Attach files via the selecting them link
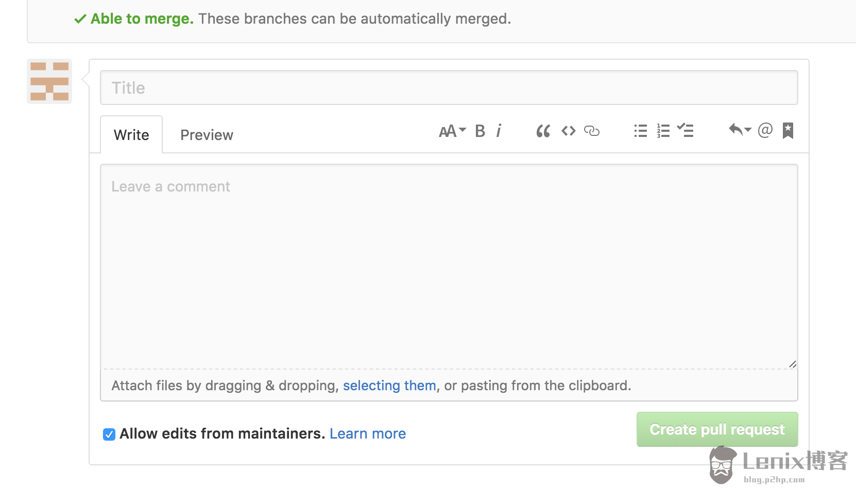 [x=389, y=385]
